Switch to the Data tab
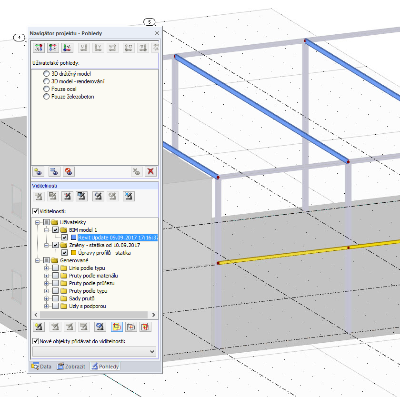 pos(41,367)
